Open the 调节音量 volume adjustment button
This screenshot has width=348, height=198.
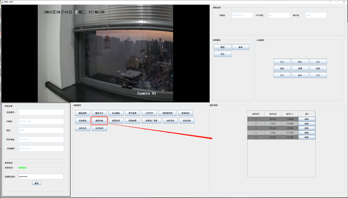[x=133, y=113]
